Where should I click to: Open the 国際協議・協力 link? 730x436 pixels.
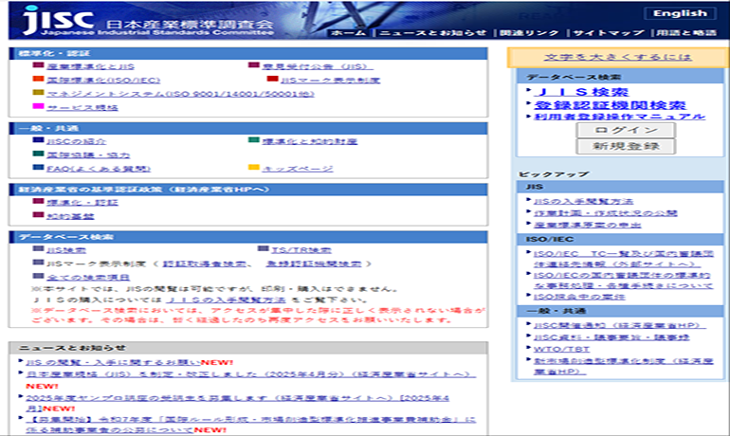pos(88,154)
